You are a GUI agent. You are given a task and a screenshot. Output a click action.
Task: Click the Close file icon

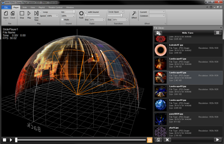point(13,13)
